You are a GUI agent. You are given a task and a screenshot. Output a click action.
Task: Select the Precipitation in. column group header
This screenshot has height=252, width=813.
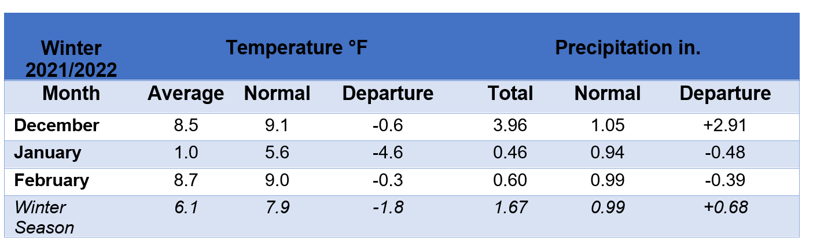pyautogui.click(x=628, y=48)
